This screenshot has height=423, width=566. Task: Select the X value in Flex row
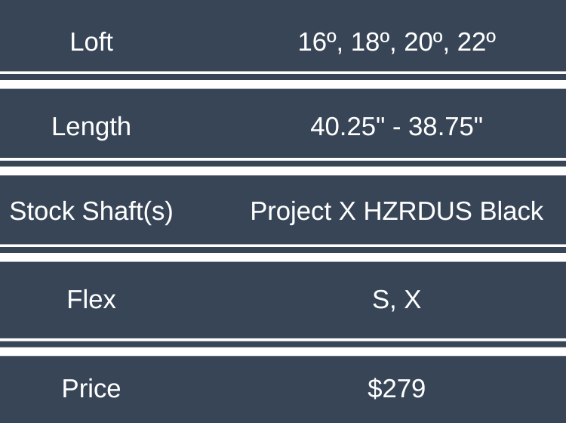tap(412, 300)
